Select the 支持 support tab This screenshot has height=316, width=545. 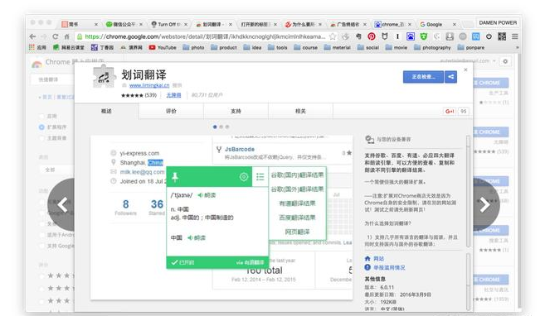236,111
